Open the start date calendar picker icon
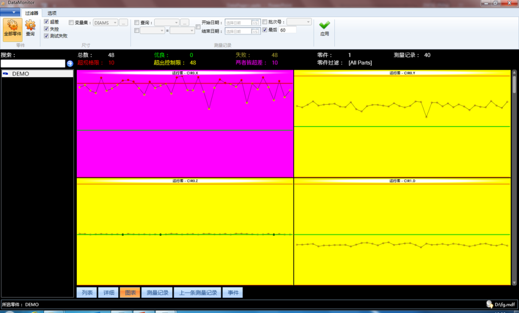Image resolution: width=519 pixels, height=313 pixels. 256,23
